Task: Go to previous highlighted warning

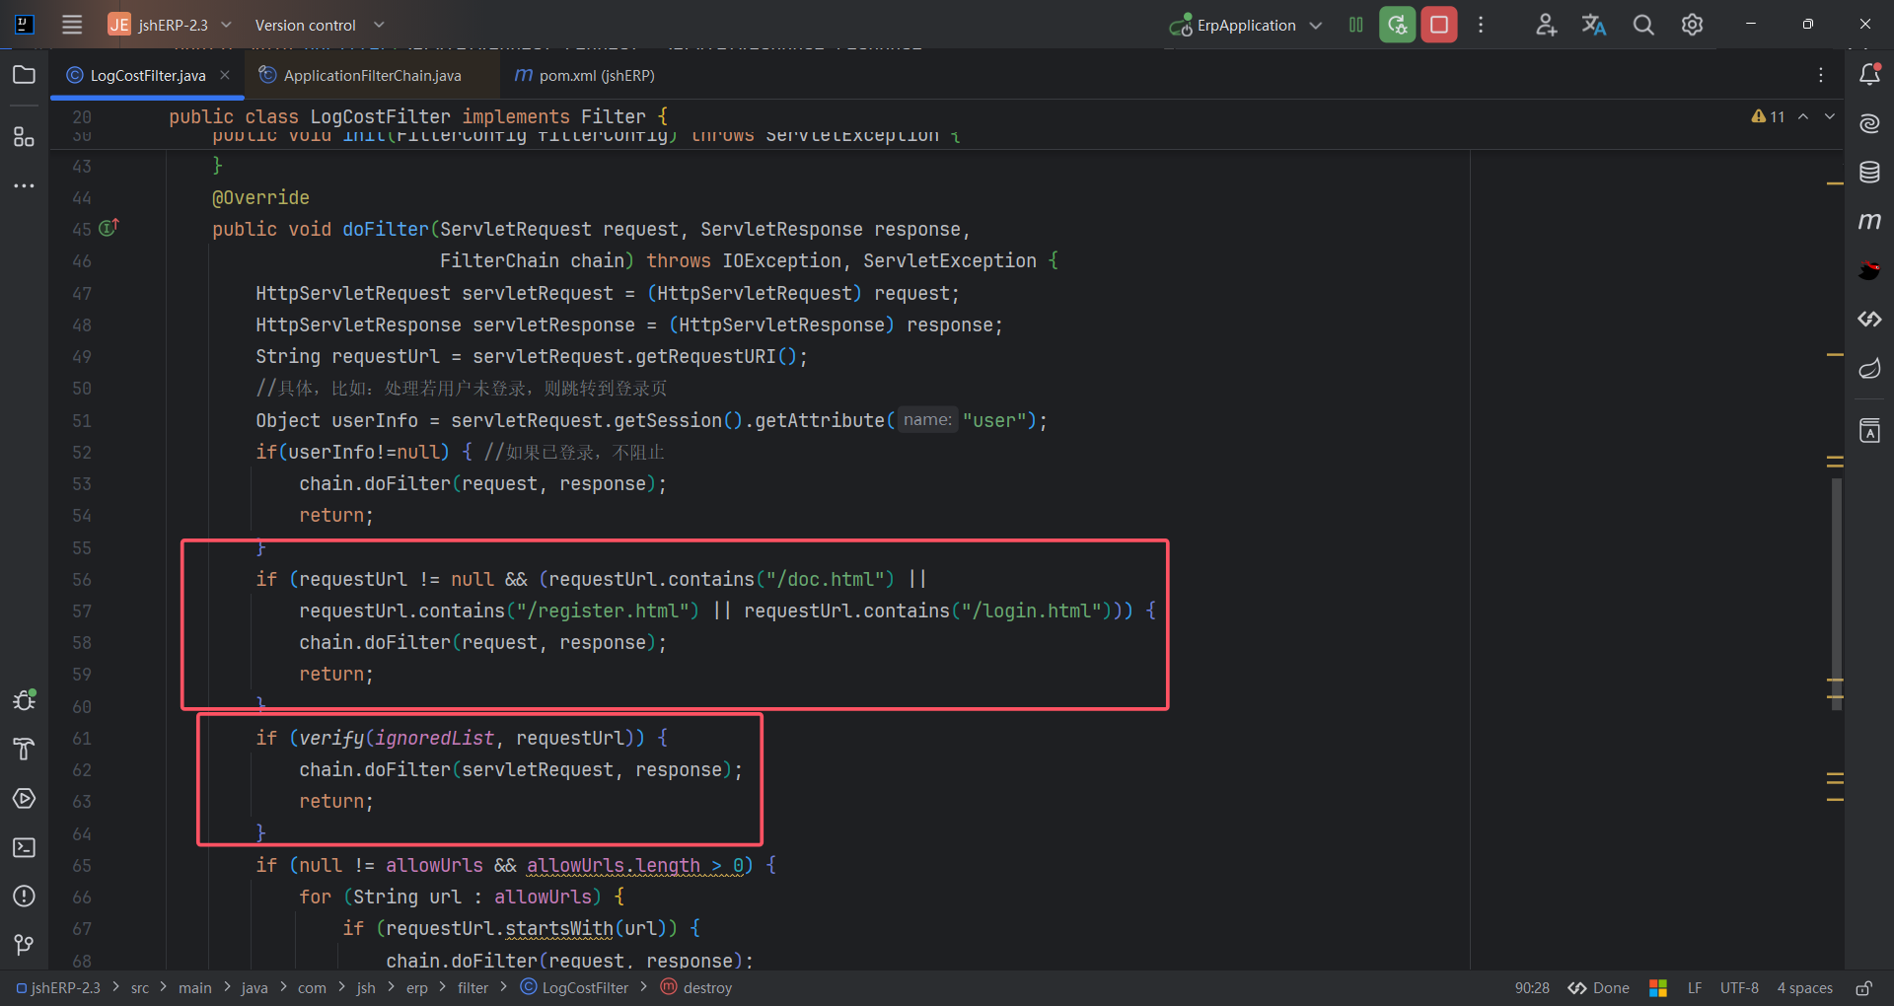Action: pyautogui.click(x=1803, y=116)
